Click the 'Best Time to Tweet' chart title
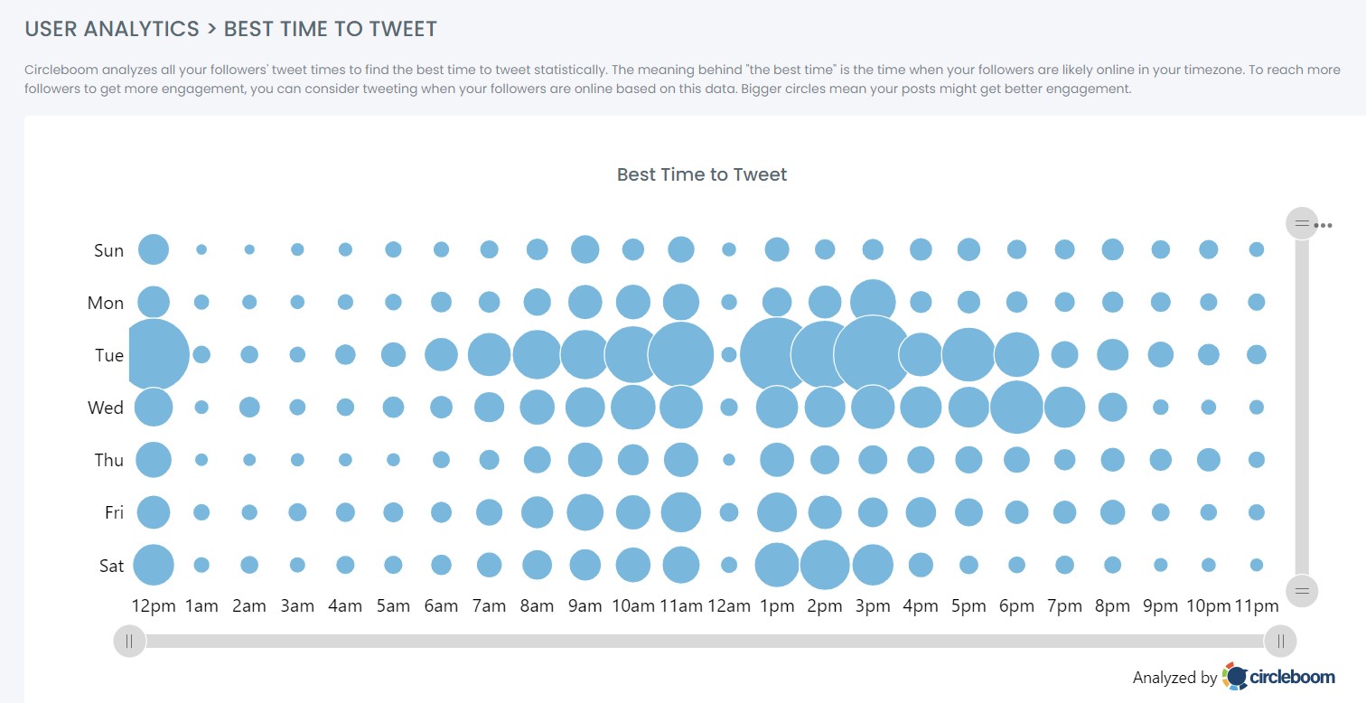1366x703 pixels. pos(702,174)
